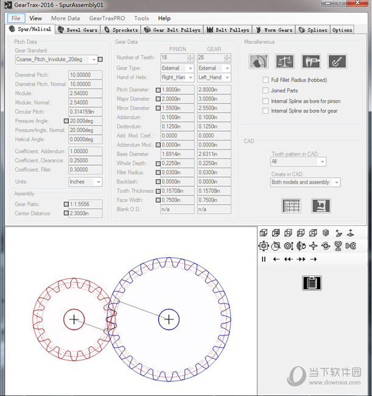Open the GearTraxPRO menu

click(107, 18)
